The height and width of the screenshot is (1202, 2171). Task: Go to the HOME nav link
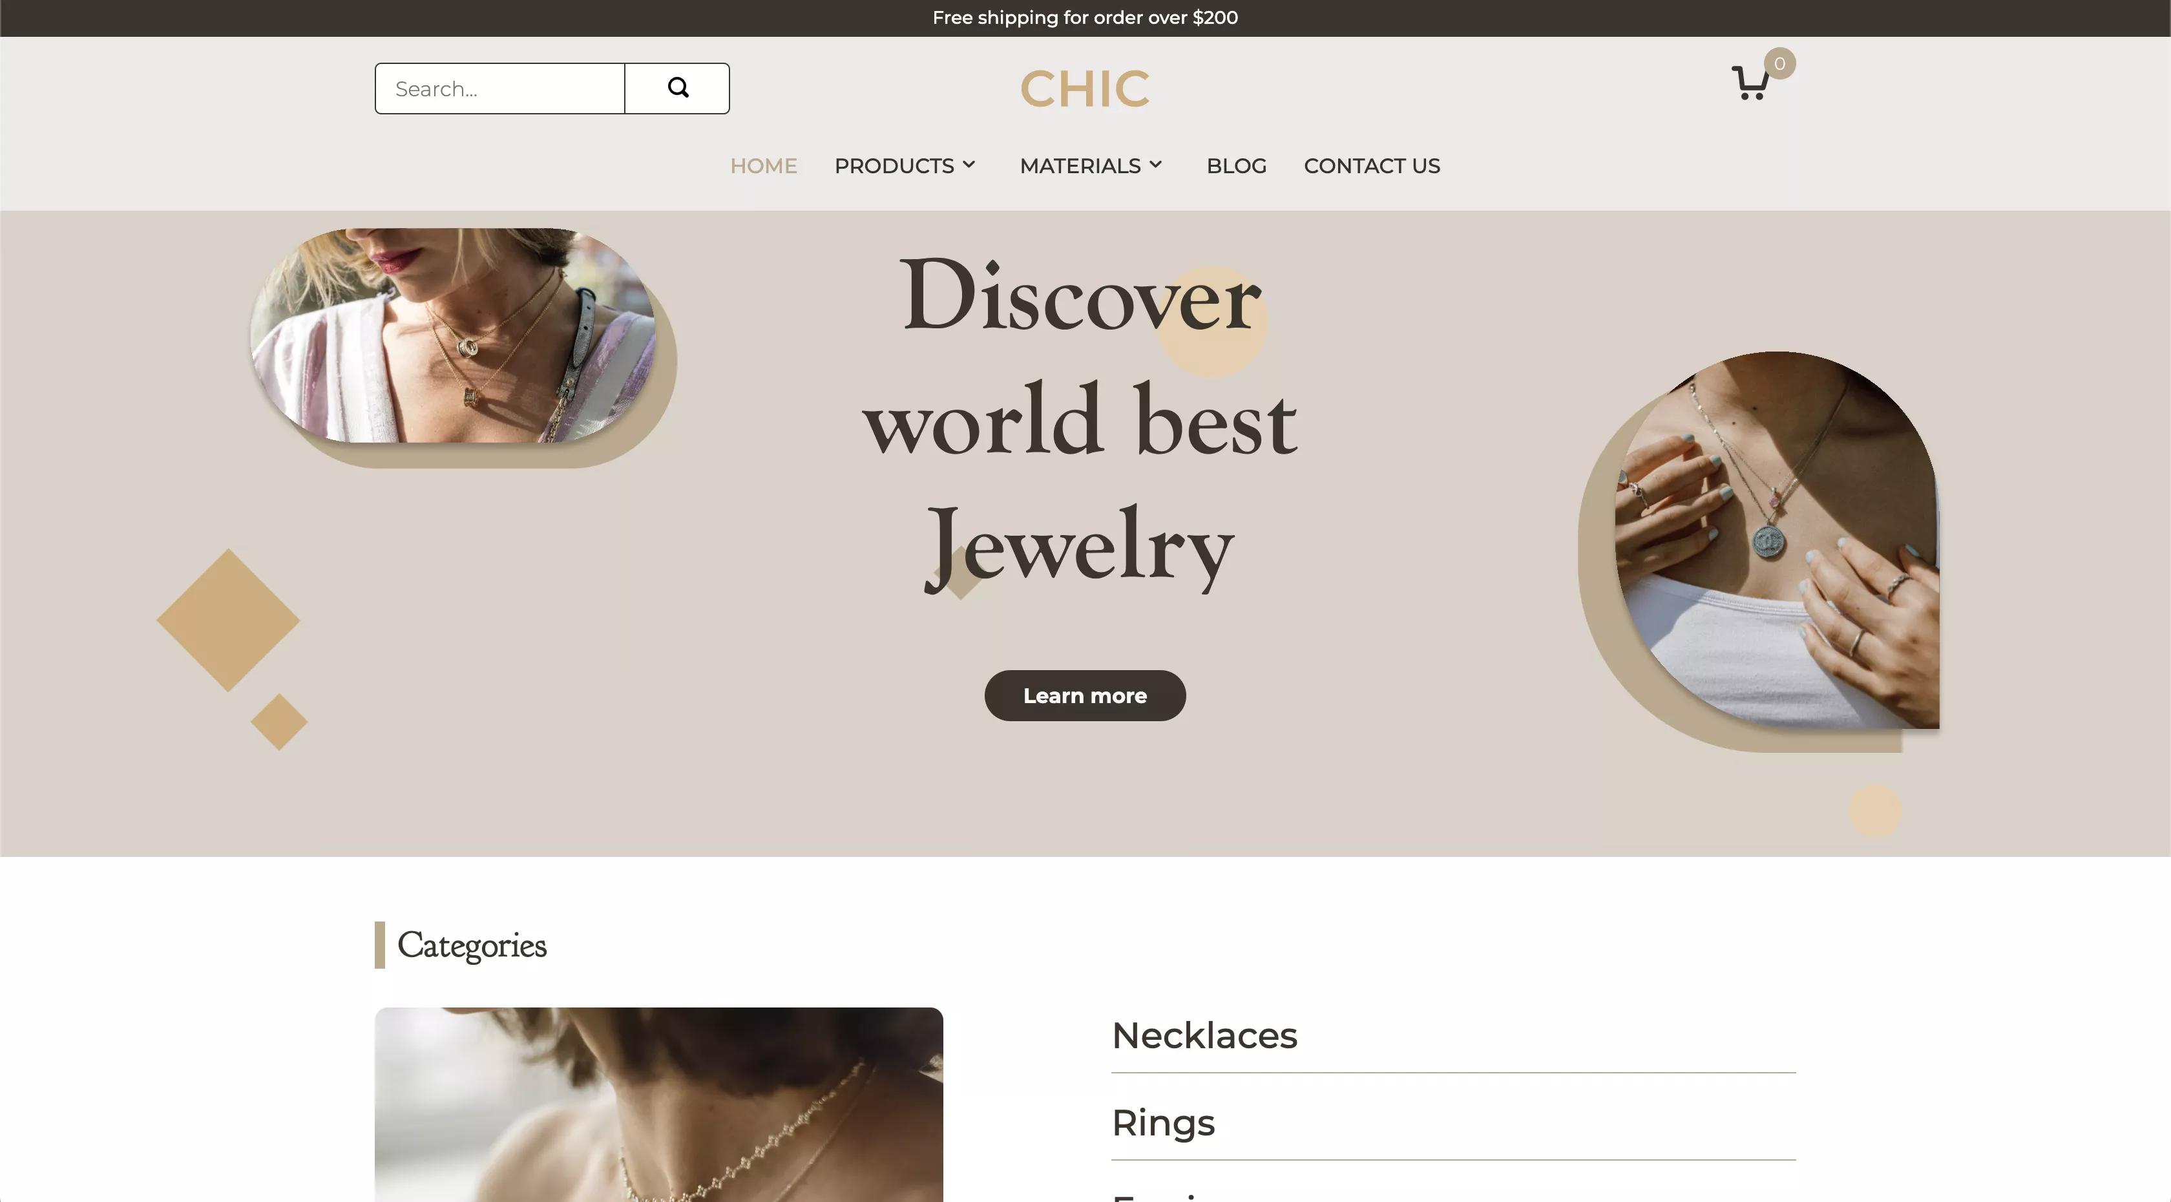coord(764,166)
